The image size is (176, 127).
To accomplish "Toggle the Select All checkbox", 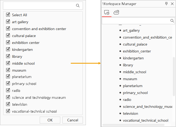I will click(8, 15).
